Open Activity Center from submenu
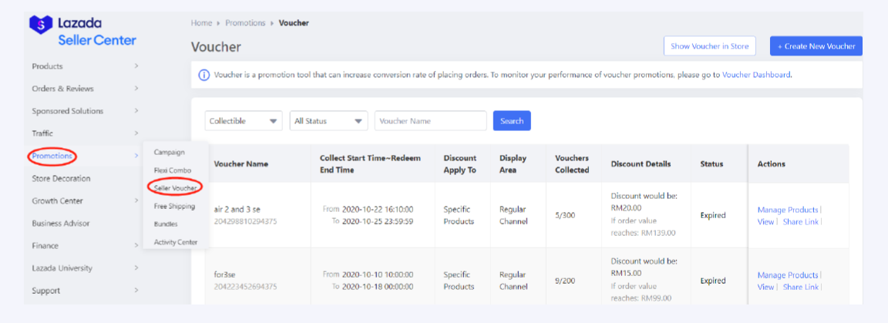This screenshot has width=888, height=323. [176, 242]
